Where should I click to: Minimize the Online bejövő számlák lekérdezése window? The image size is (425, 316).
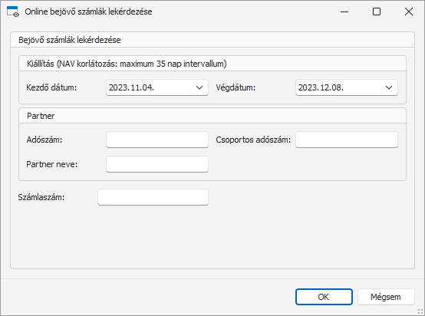point(344,12)
